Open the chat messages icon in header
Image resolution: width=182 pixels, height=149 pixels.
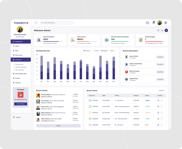147,23
